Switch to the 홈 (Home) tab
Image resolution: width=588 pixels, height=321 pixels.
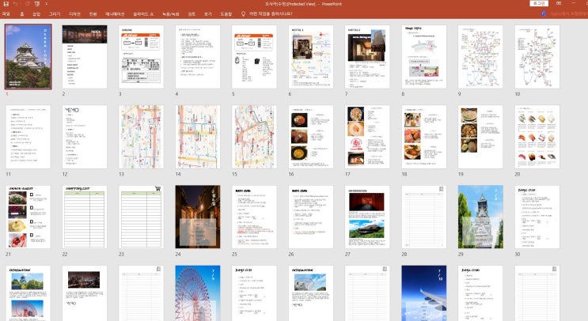click(21, 14)
